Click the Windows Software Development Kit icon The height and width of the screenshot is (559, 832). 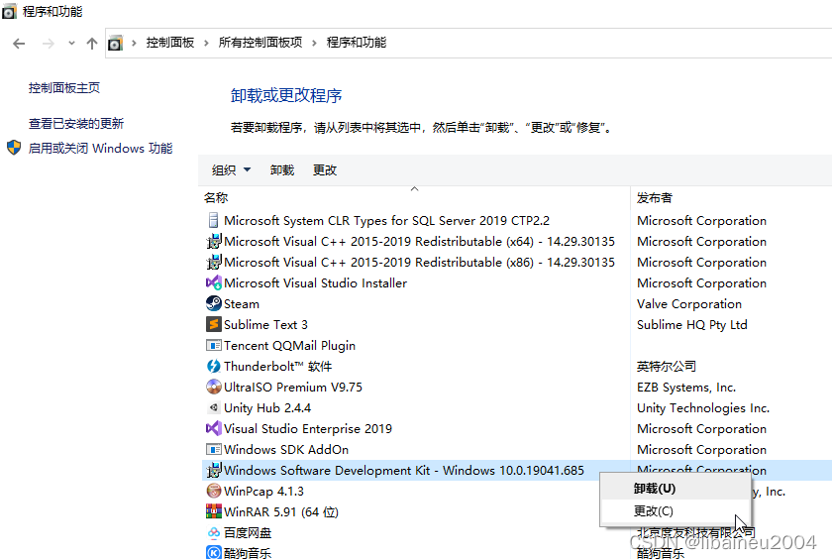[x=213, y=471]
